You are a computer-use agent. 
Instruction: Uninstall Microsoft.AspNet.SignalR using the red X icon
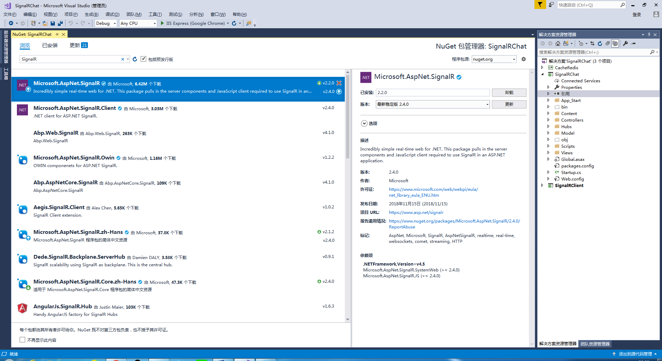tap(339, 83)
